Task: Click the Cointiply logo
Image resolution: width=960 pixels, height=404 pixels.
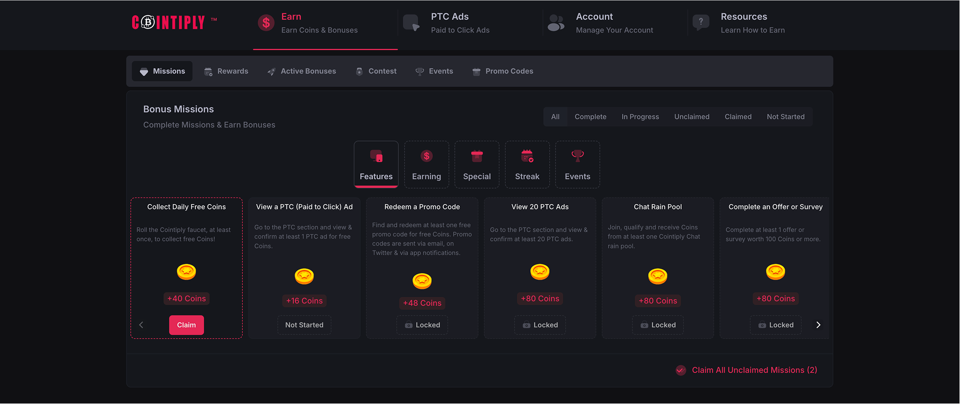Action: point(168,22)
